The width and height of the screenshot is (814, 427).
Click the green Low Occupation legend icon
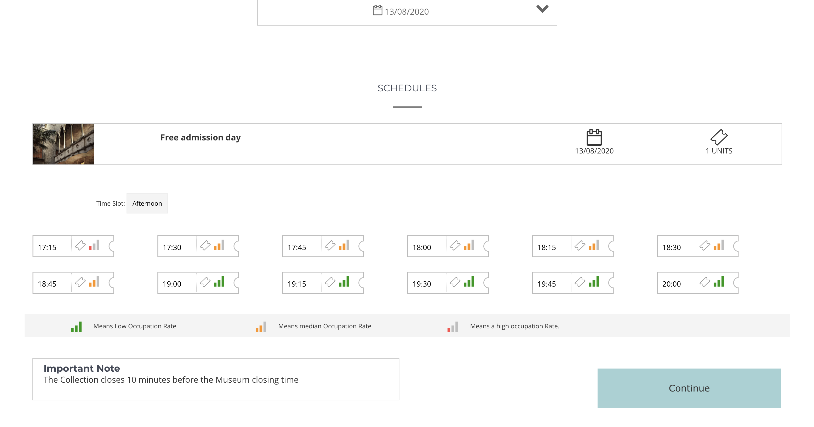tap(76, 327)
